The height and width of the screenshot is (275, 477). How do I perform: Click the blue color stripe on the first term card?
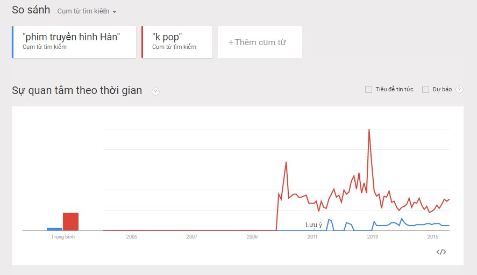(13, 41)
